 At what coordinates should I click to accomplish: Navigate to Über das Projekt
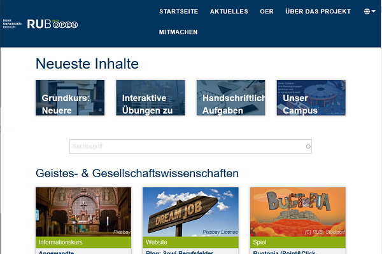point(318,11)
